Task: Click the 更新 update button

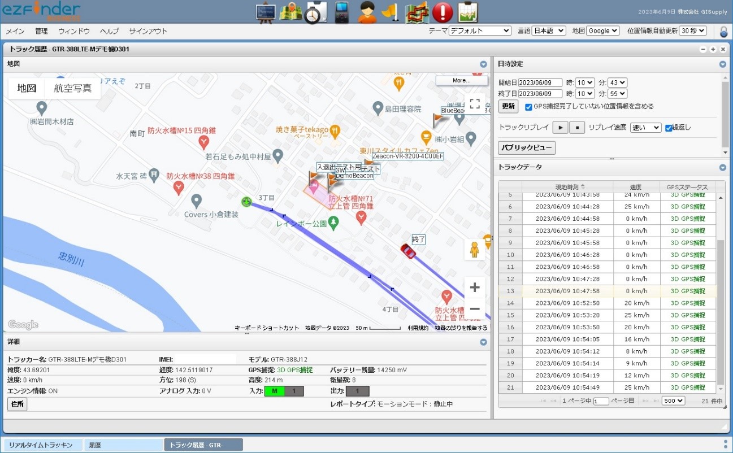Action: pos(509,106)
